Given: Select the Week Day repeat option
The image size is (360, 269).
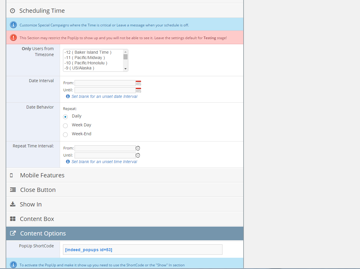Looking at the screenshot, I should click(x=65, y=125).
